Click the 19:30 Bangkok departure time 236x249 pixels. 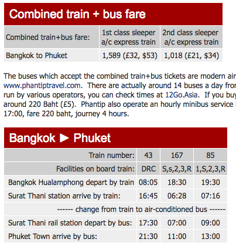(210, 182)
